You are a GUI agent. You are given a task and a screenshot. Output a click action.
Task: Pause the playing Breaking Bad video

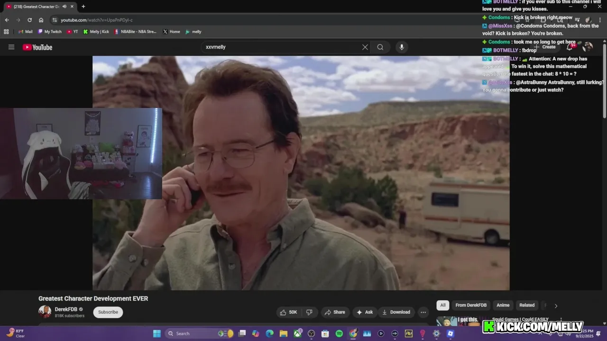point(301,173)
